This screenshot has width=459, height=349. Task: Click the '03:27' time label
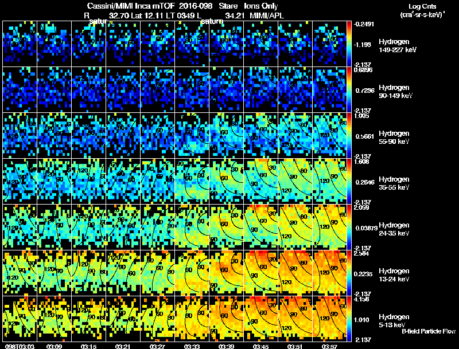[157, 347]
